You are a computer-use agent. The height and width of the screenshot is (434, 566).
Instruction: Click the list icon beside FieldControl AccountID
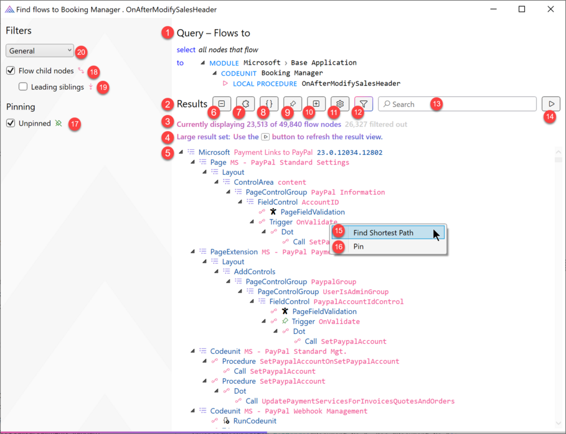pos(250,202)
